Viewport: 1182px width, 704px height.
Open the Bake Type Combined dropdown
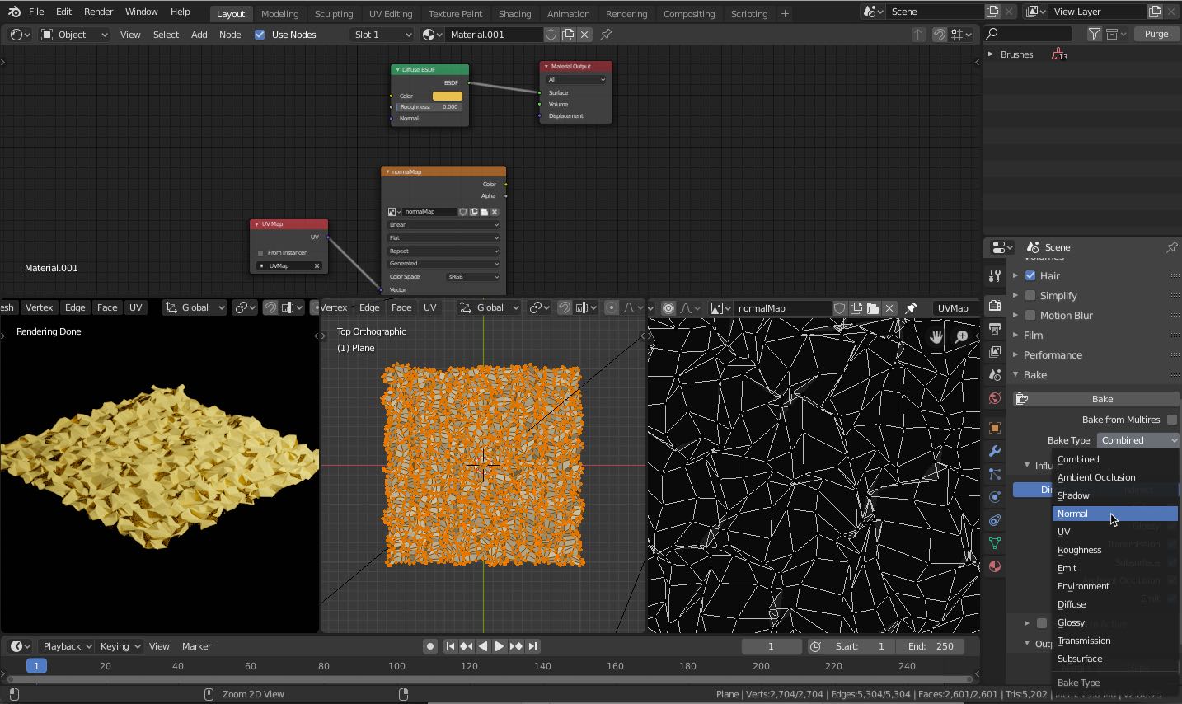(1138, 440)
